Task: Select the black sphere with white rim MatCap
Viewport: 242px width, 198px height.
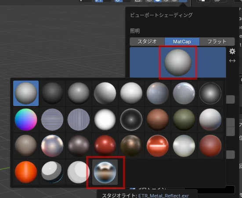Action: [x=131, y=120]
